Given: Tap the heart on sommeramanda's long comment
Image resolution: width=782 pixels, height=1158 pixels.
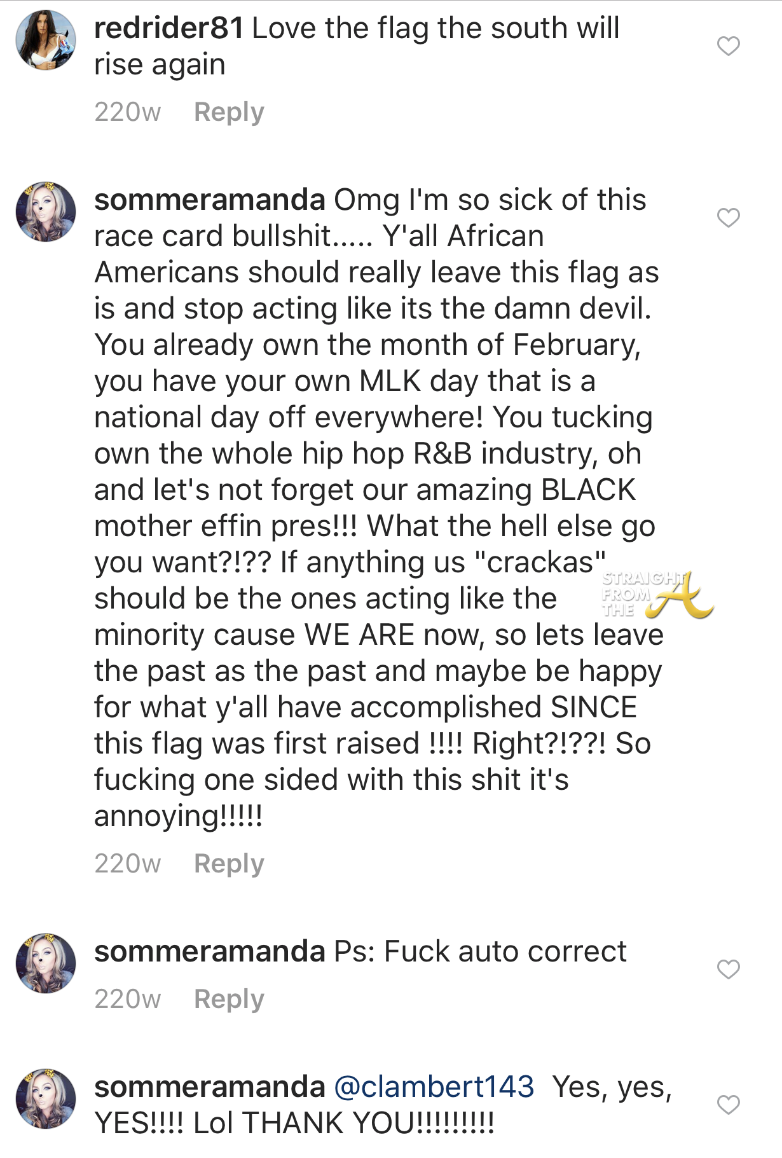Looking at the screenshot, I should [728, 218].
